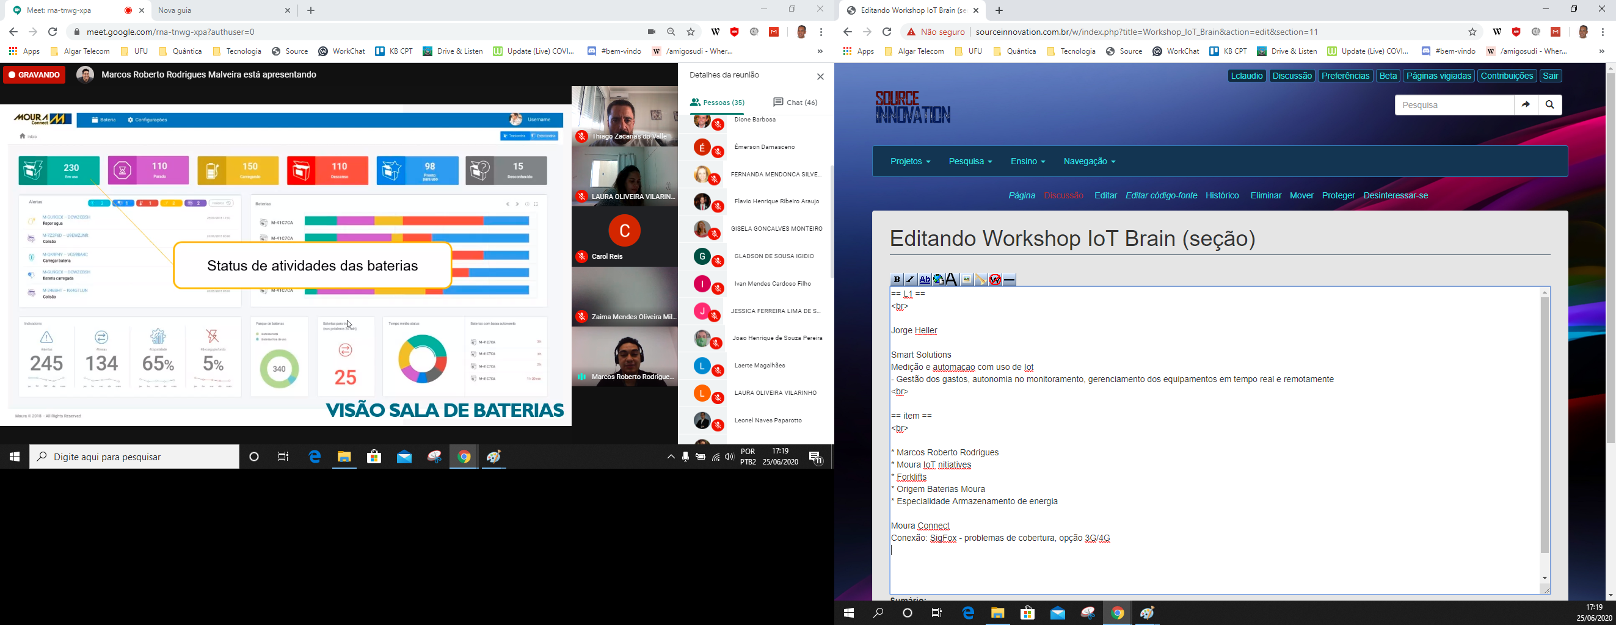
Task: Click the italic text editor icon
Action: click(x=910, y=280)
